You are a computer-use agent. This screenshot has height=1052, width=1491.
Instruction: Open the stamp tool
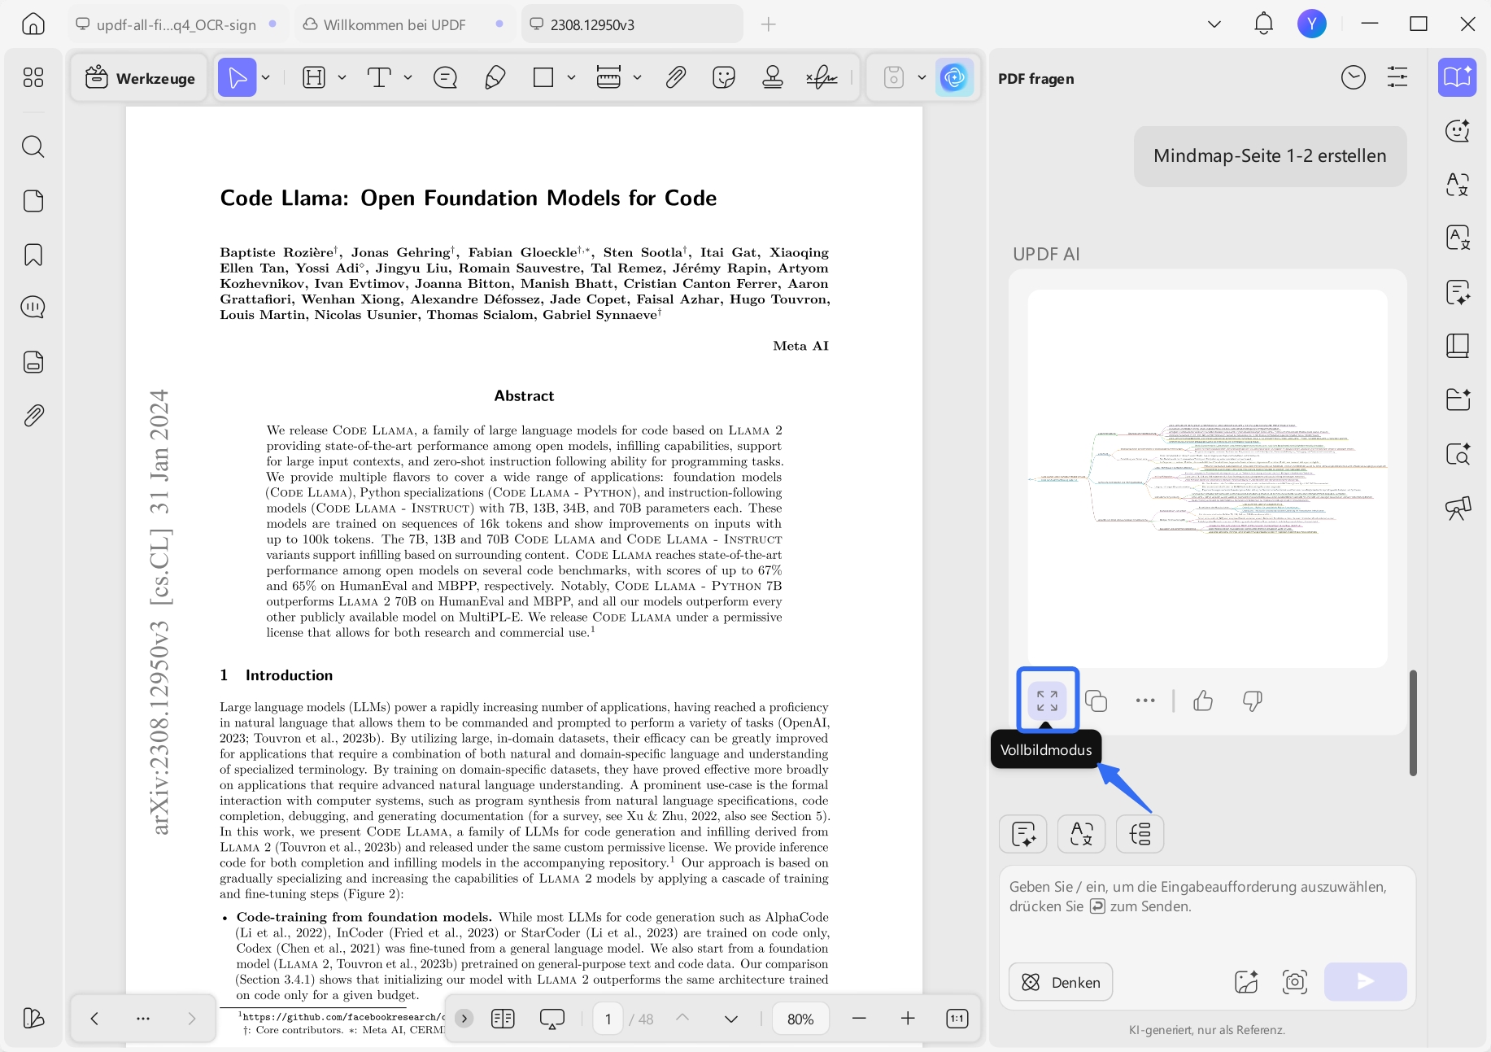[x=773, y=78]
